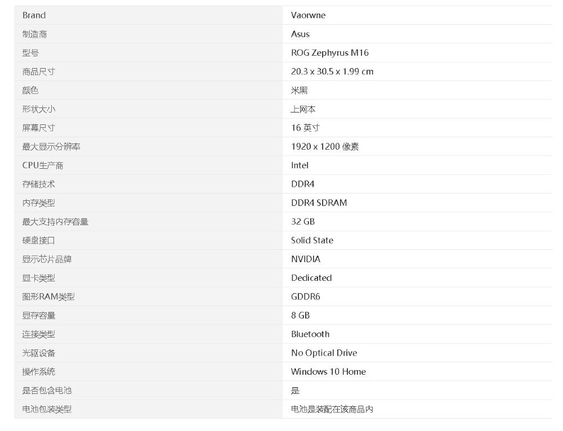Click the 32 GB maximum memory value
The image size is (563, 431).
[302, 222]
